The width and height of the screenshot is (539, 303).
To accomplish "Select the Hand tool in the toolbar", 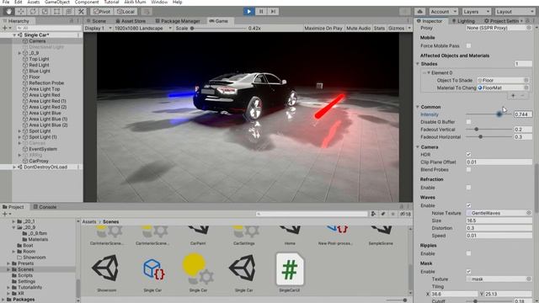I will (8, 11).
